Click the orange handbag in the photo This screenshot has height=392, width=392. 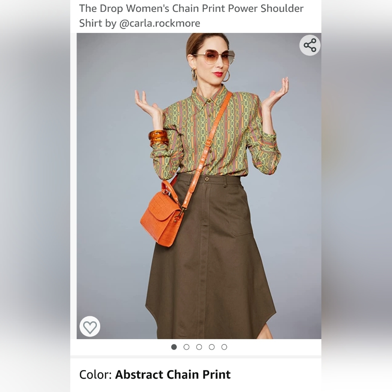(162, 214)
